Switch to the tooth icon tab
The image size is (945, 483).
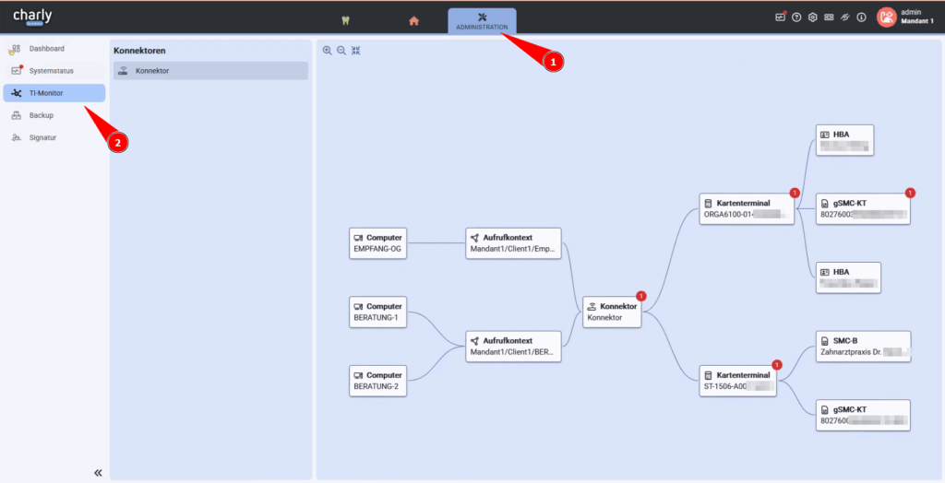[345, 21]
